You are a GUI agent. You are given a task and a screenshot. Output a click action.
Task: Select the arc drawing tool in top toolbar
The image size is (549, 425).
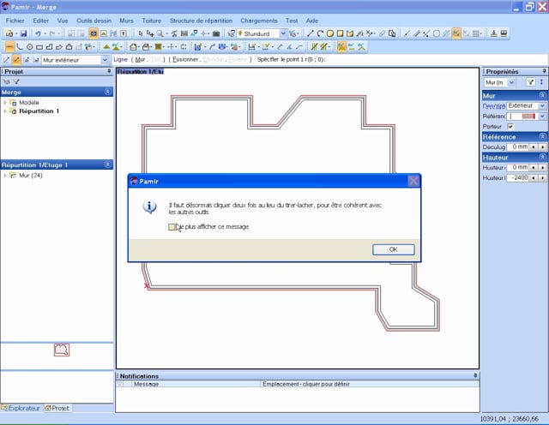point(320,33)
